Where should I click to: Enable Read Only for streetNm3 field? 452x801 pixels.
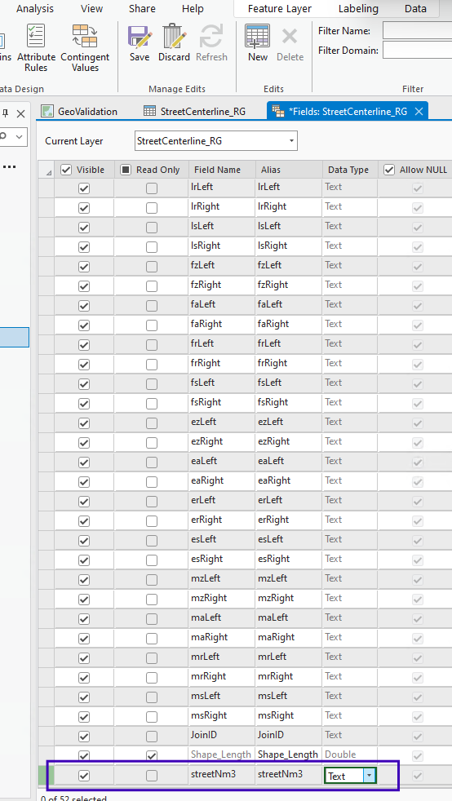coord(152,776)
